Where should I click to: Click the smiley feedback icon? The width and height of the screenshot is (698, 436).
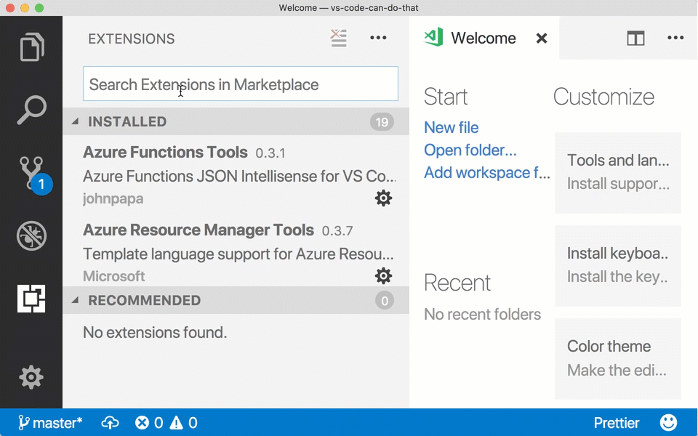tap(668, 422)
